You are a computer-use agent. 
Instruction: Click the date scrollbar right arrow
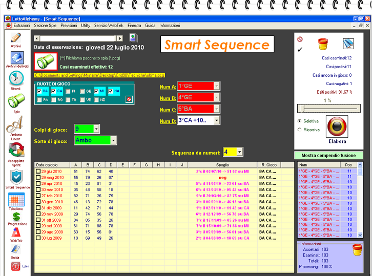tap(120, 38)
